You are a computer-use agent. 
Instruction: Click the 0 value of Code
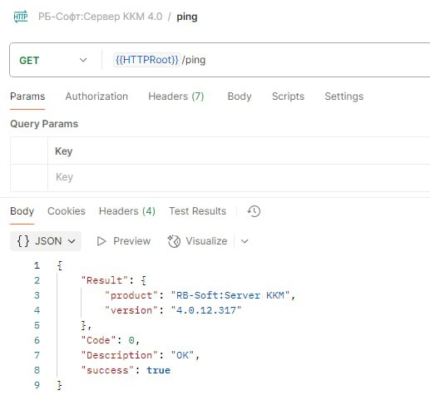(x=131, y=340)
